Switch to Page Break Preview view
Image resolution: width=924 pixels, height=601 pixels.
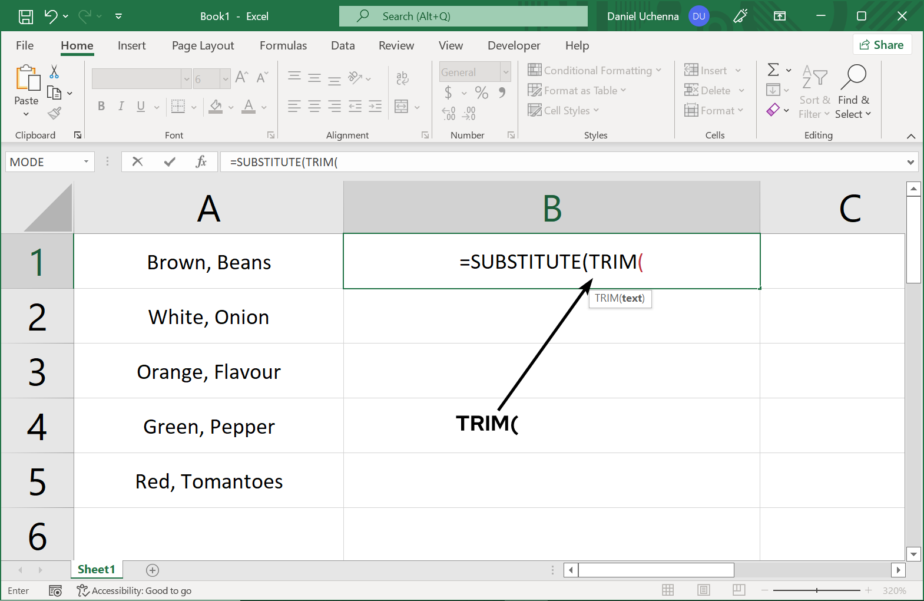(x=739, y=590)
